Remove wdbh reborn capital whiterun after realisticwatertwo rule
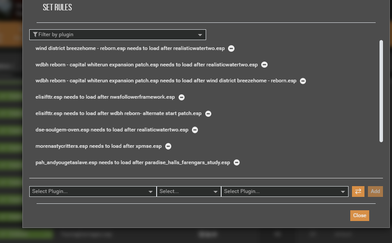The width and height of the screenshot is (392, 243). coord(264,65)
